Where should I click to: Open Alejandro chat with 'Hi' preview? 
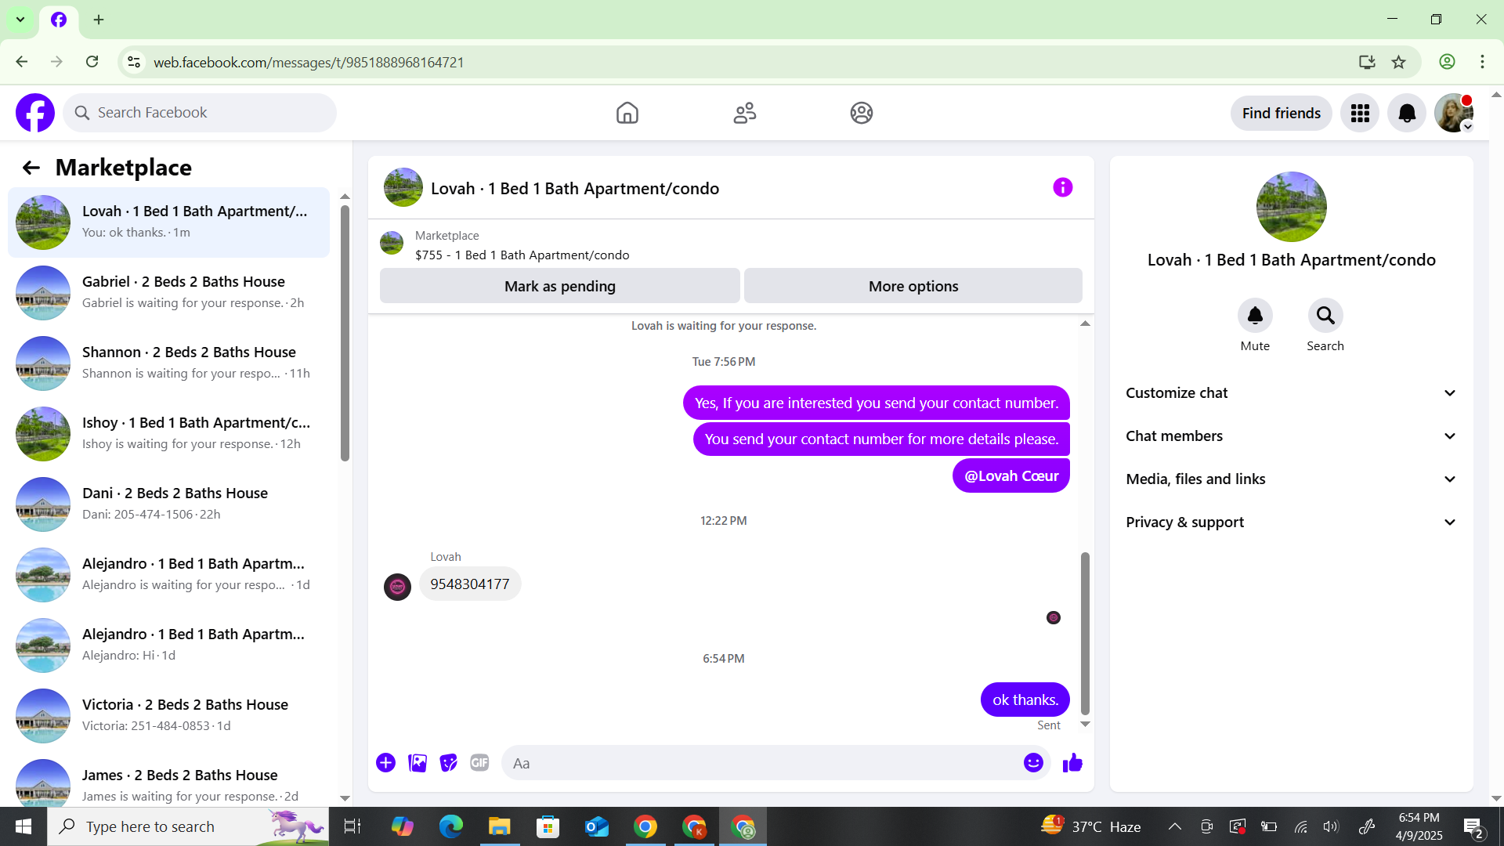(x=168, y=645)
